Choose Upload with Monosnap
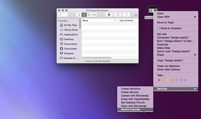The image size is (201, 119). coord(135,96)
